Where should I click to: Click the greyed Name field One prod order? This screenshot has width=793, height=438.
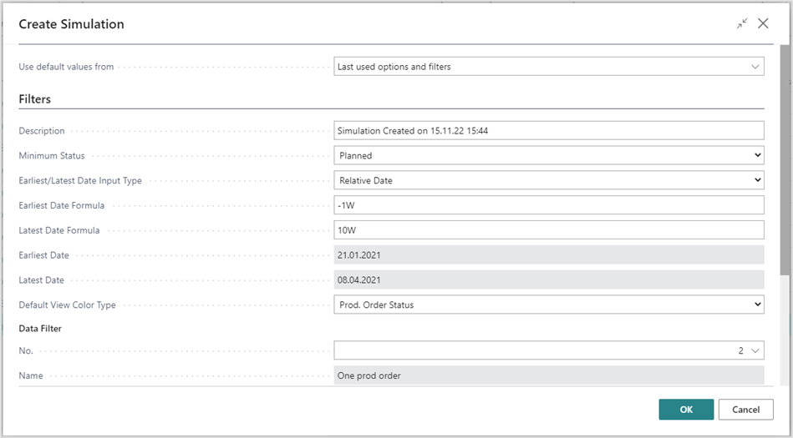pyautogui.click(x=549, y=375)
